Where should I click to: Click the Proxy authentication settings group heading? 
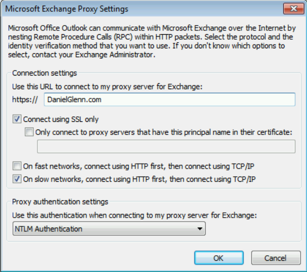[x=60, y=202]
